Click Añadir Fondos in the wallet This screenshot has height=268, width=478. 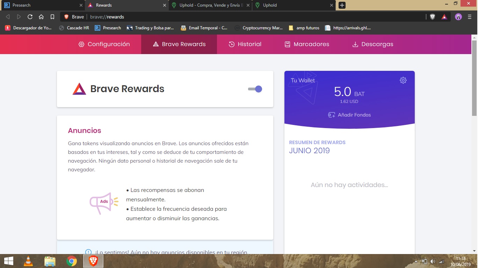[349, 115]
